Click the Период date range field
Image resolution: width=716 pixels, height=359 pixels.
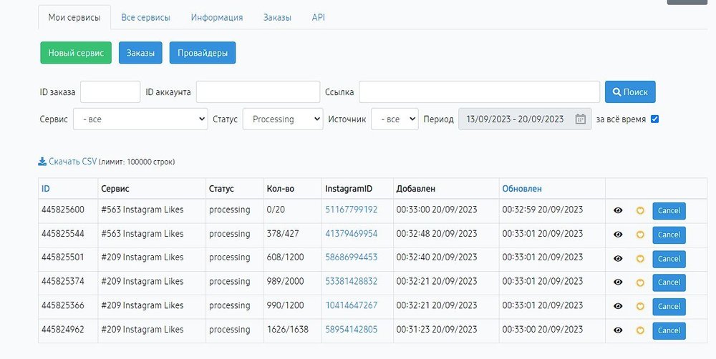coord(525,119)
